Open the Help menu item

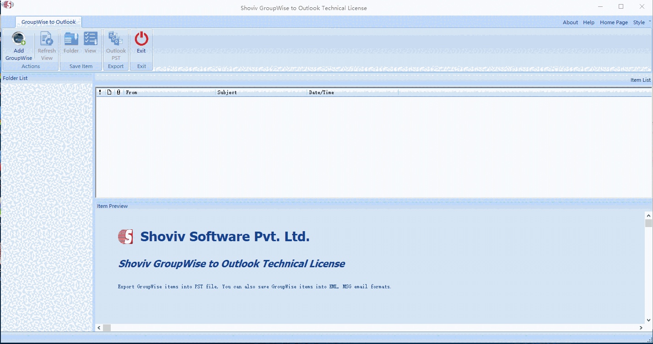[x=588, y=22]
